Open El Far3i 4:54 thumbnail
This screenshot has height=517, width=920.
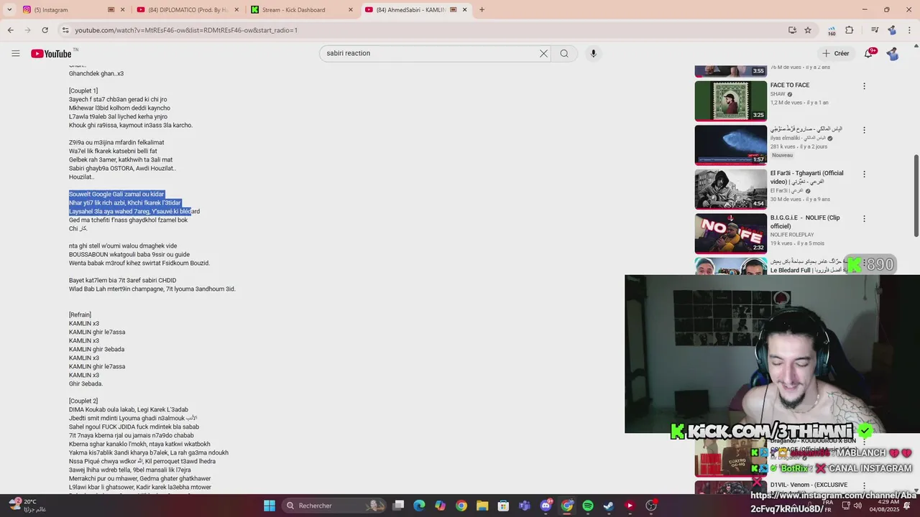pyautogui.click(x=730, y=189)
